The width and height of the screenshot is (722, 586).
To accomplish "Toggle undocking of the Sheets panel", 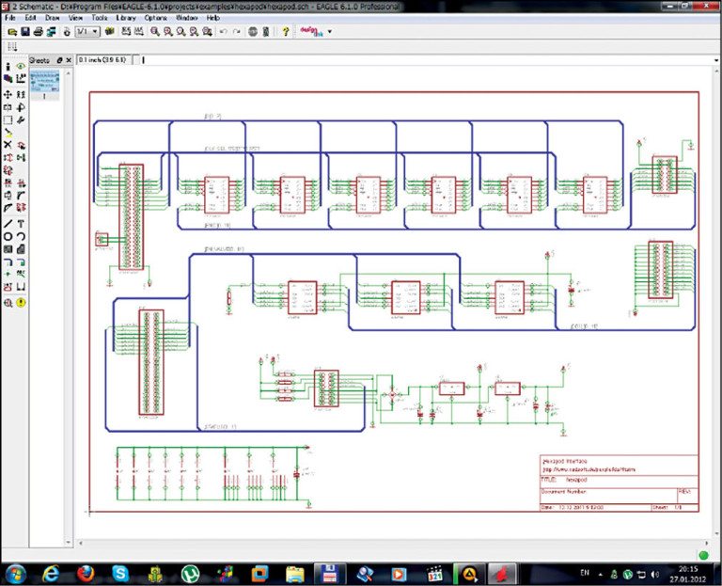I will pyautogui.click(x=59, y=60).
